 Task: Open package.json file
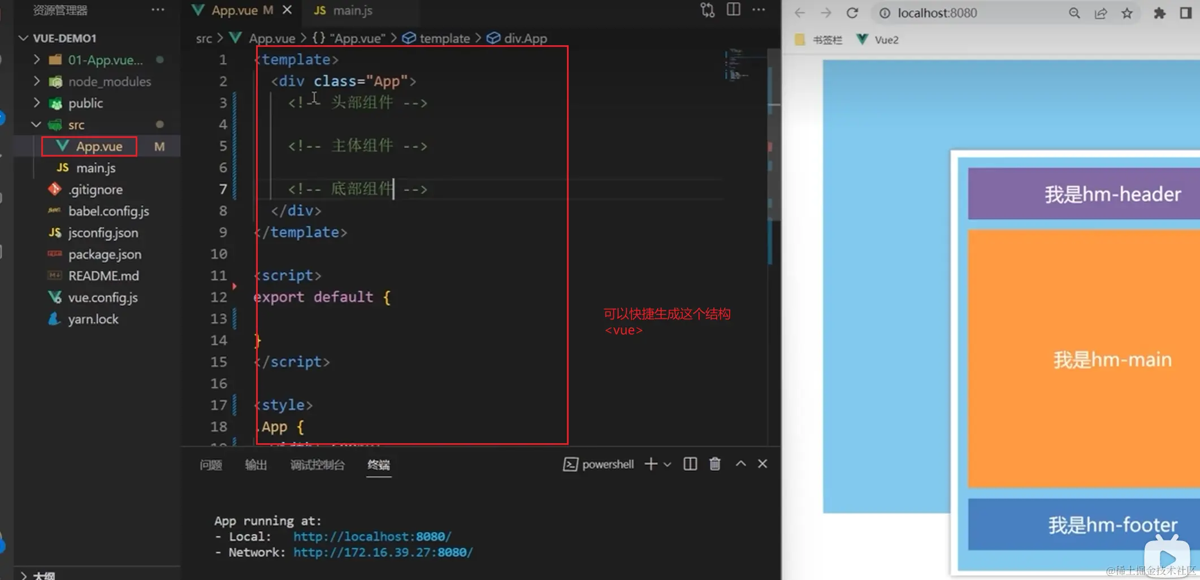coord(105,254)
